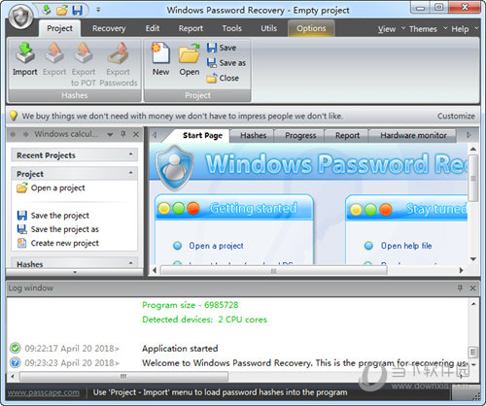Click scroll up arrow in Log window

(473, 304)
